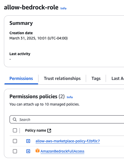Click the Creation date label

pyautogui.click(x=21, y=33)
